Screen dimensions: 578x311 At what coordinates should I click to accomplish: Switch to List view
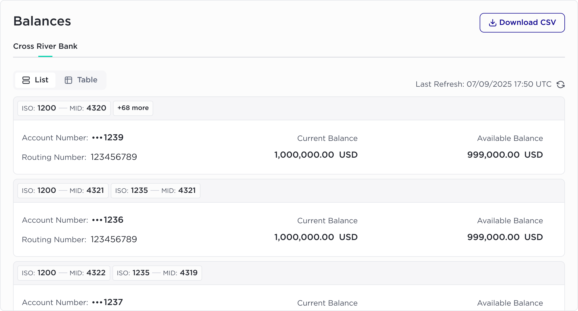click(x=35, y=80)
